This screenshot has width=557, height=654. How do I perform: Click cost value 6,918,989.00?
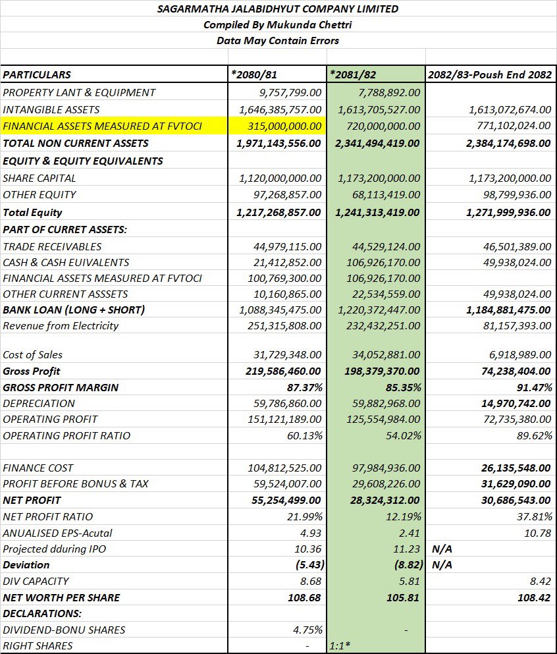coord(520,355)
